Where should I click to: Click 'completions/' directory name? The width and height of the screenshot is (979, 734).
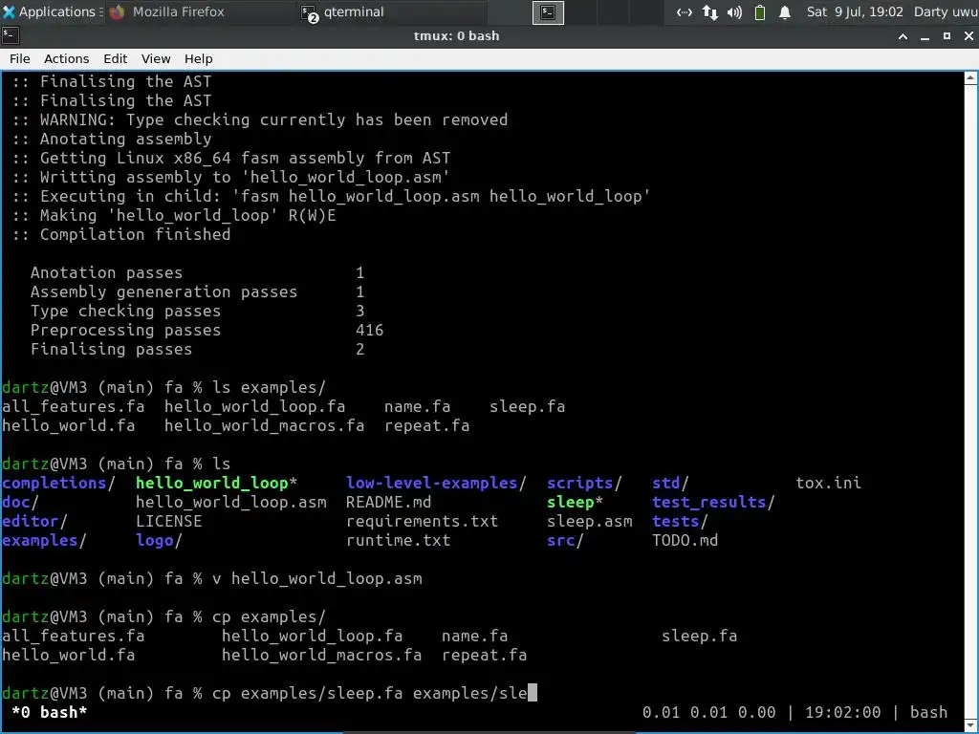pos(58,483)
